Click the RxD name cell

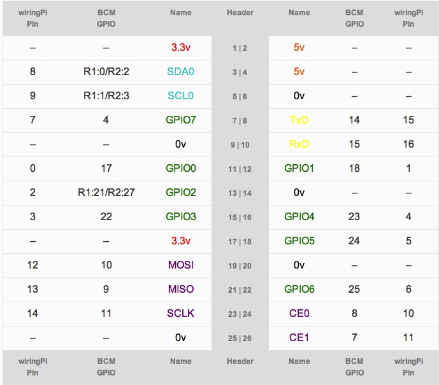point(299,144)
